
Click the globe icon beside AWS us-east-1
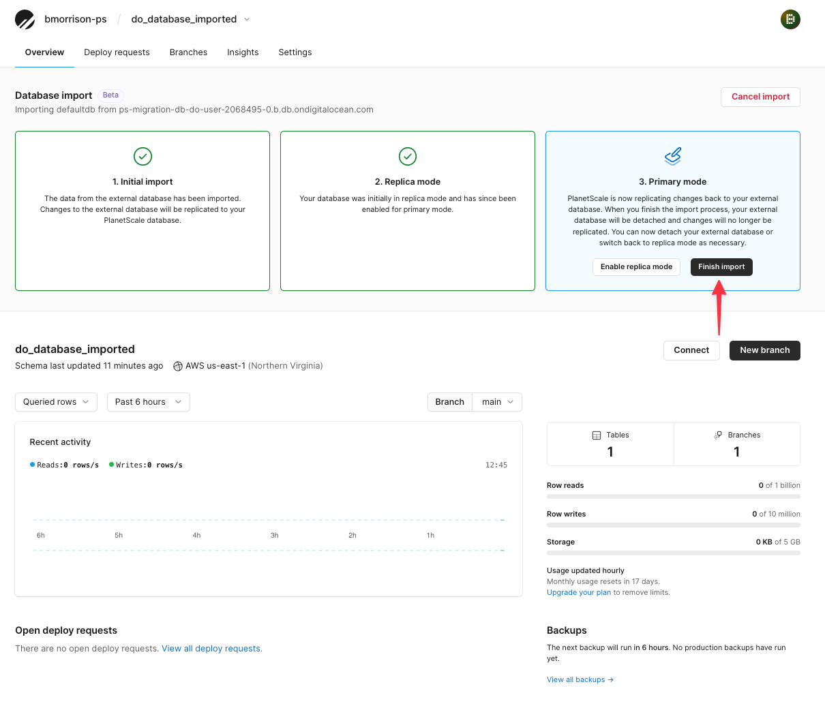pyautogui.click(x=178, y=366)
